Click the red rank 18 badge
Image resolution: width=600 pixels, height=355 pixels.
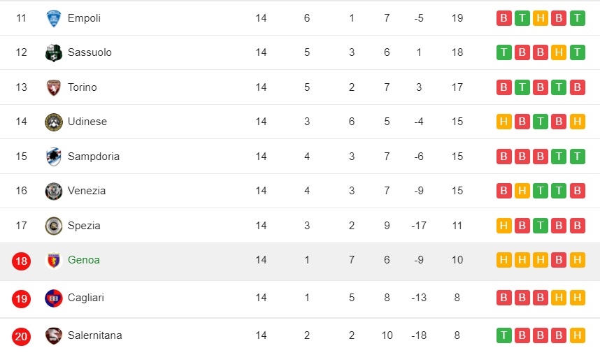coord(21,261)
